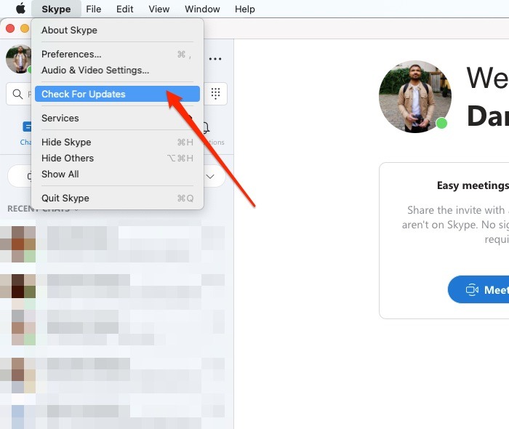
Task: Open the Chats tab icon
Action: click(x=26, y=127)
